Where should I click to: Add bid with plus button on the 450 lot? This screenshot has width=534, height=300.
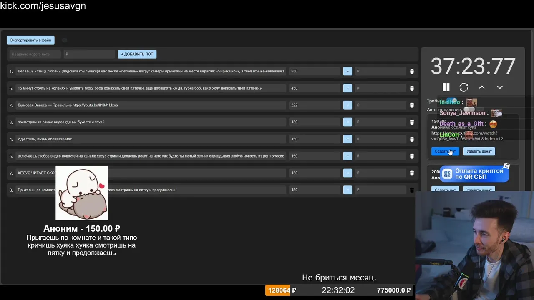(348, 88)
